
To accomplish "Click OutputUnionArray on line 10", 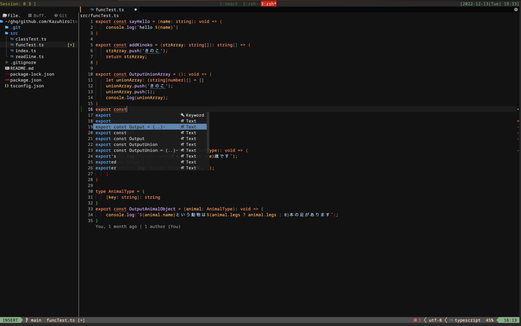I will [149, 74].
